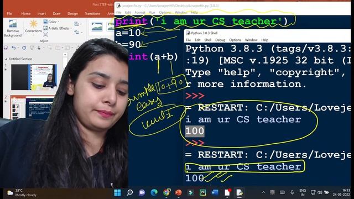
Task: Open Options menu in Python Shell window
Action: [x=235, y=40]
